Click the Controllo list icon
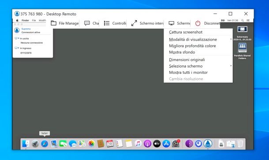Image resolution: width=269 pixels, height=160 pixels. [x=107, y=23]
